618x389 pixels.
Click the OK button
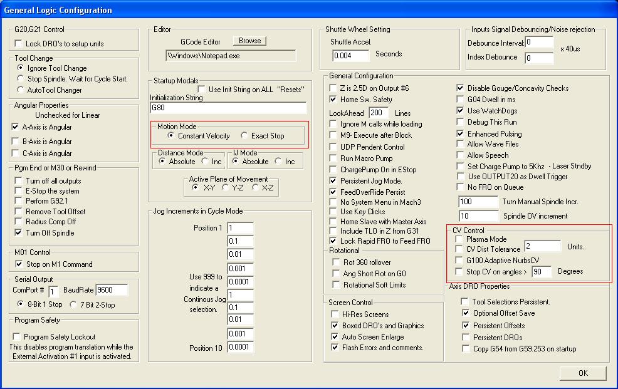[582, 373]
